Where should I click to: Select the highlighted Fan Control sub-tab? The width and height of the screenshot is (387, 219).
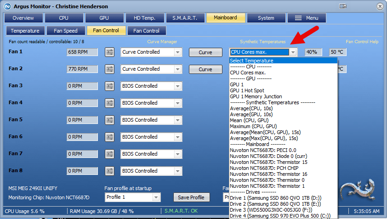pyautogui.click(x=106, y=31)
